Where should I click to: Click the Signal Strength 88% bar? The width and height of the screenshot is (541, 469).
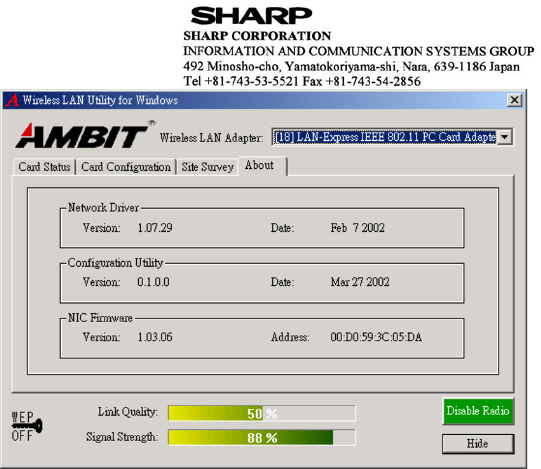point(262,438)
